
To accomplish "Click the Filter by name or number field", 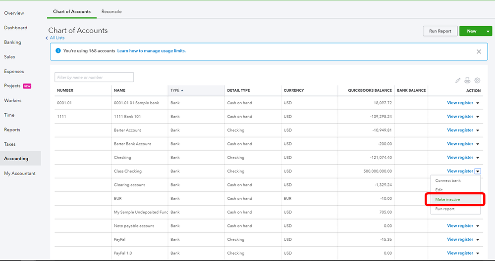I will pyautogui.click(x=94, y=77).
